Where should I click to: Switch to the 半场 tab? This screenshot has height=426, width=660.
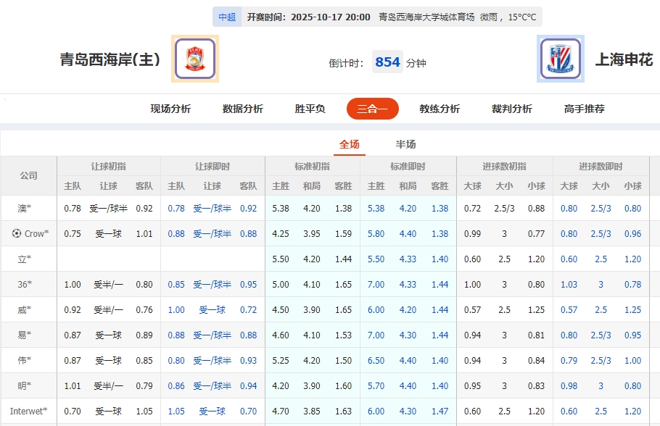[405, 143]
